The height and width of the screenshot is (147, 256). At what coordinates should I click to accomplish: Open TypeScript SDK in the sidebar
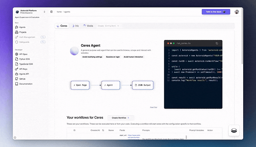click(26, 64)
